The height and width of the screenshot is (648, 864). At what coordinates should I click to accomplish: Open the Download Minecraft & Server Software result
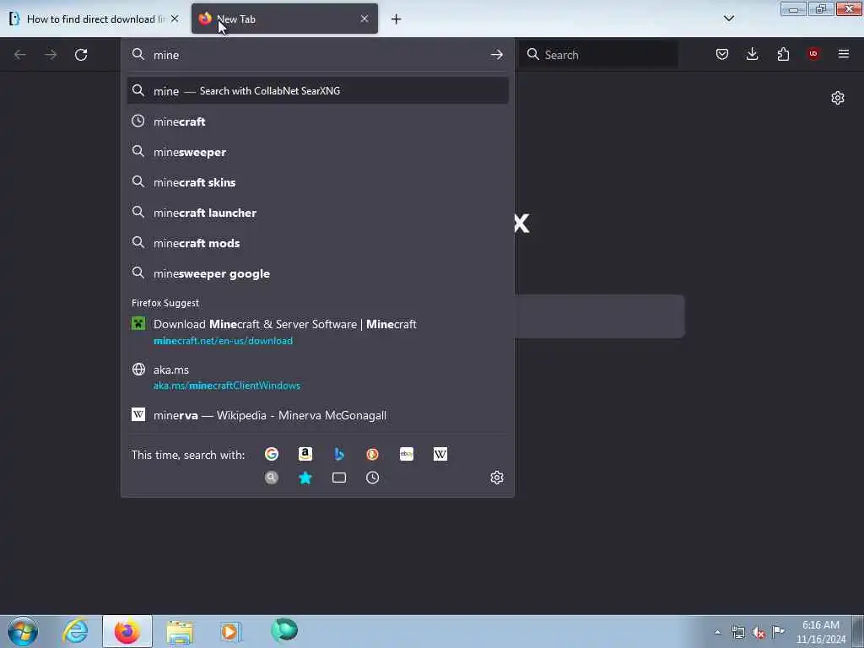point(317,332)
